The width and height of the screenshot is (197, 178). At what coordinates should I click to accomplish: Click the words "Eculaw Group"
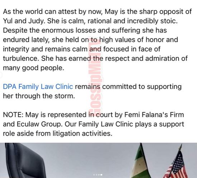39,124
